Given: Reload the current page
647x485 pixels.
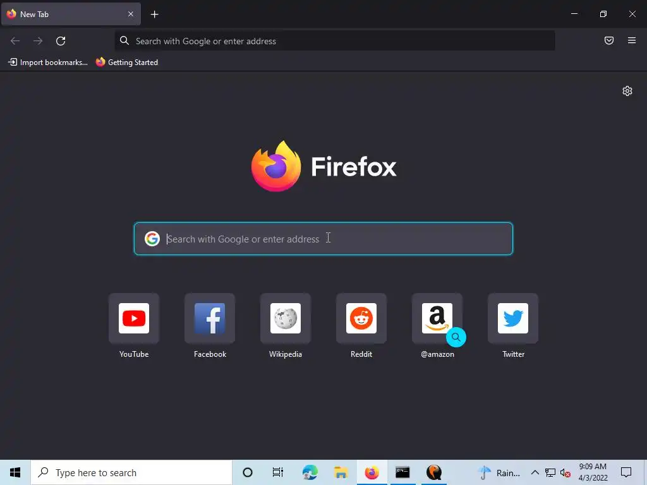Looking at the screenshot, I should tap(61, 41).
